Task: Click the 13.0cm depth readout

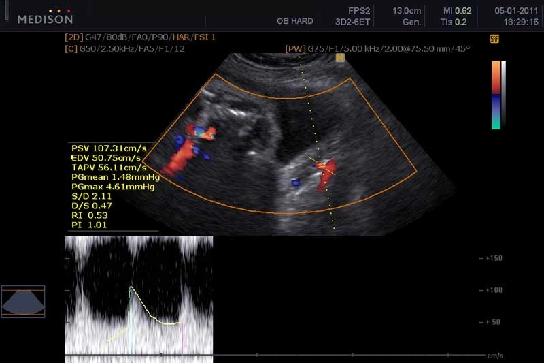Action: 406,12
